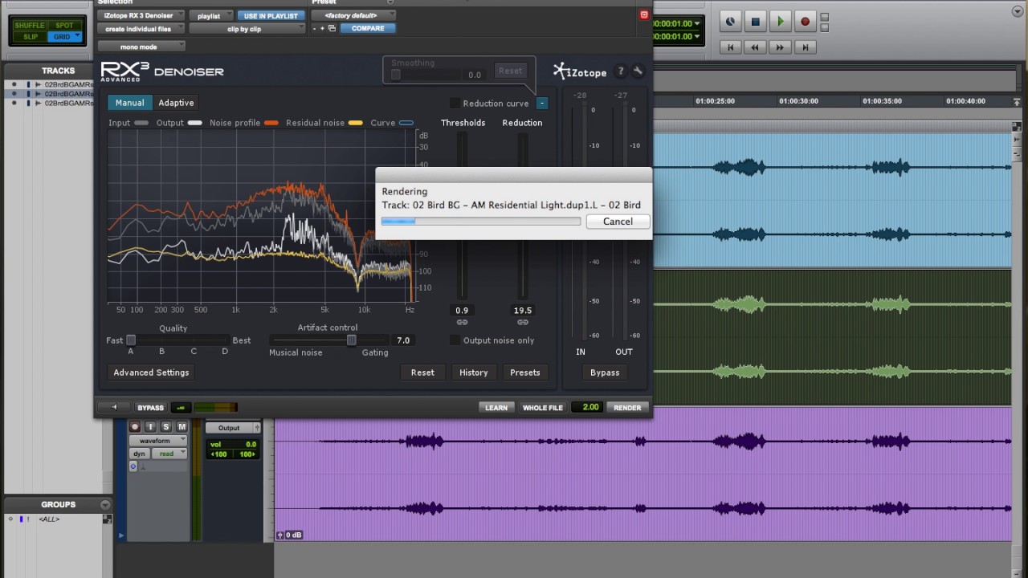Select SPOT edit mode
Screen dimensions: 1028x578
click(x=64, y=26)
